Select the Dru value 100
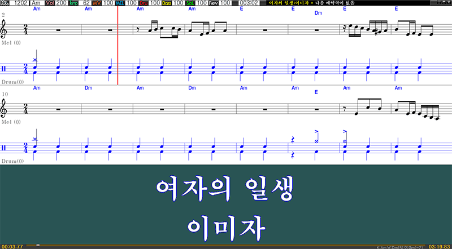Viewport: 452px width, 249px height. pyautogui.click(x=155, y=3)
